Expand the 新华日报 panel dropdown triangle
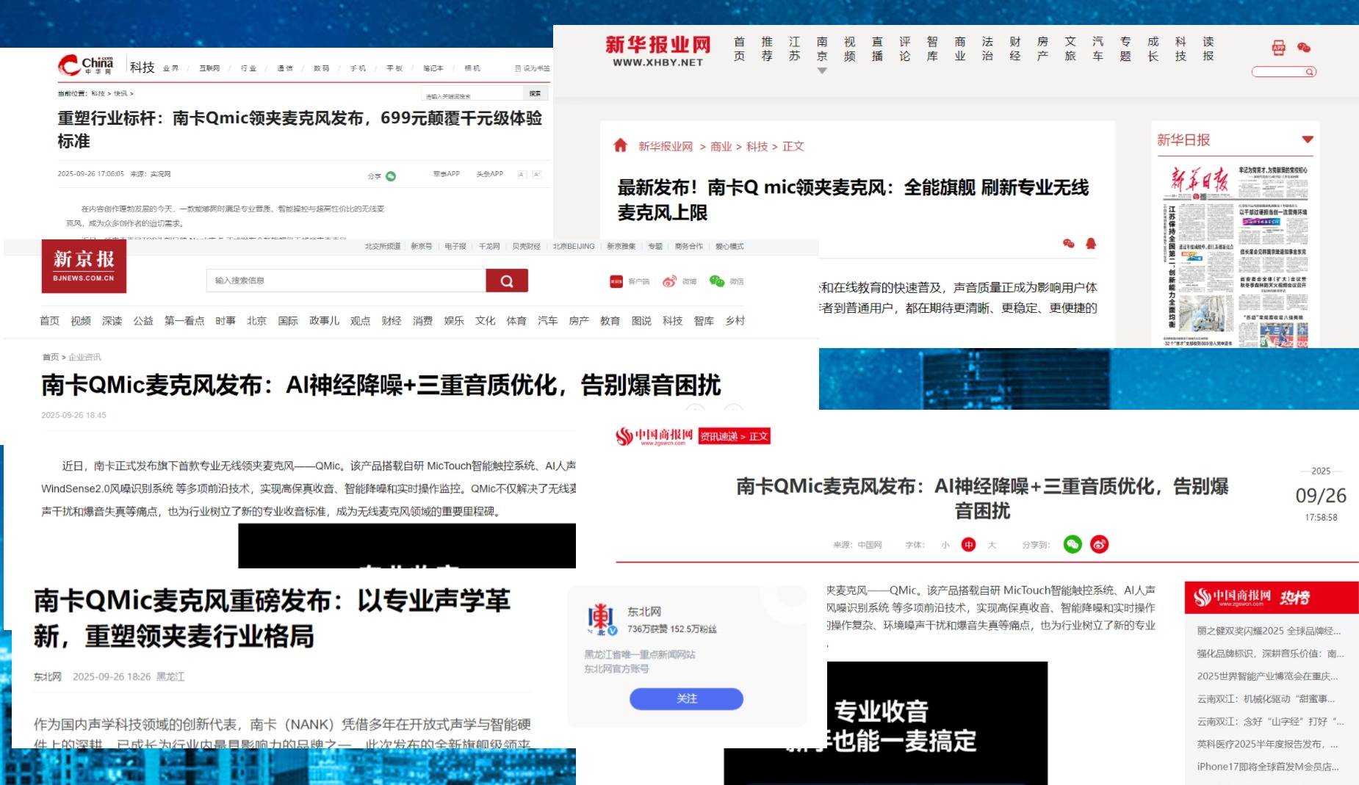Image resolution: width=1359 pixels, height=785 pixels. click(x=1306, y=139)
